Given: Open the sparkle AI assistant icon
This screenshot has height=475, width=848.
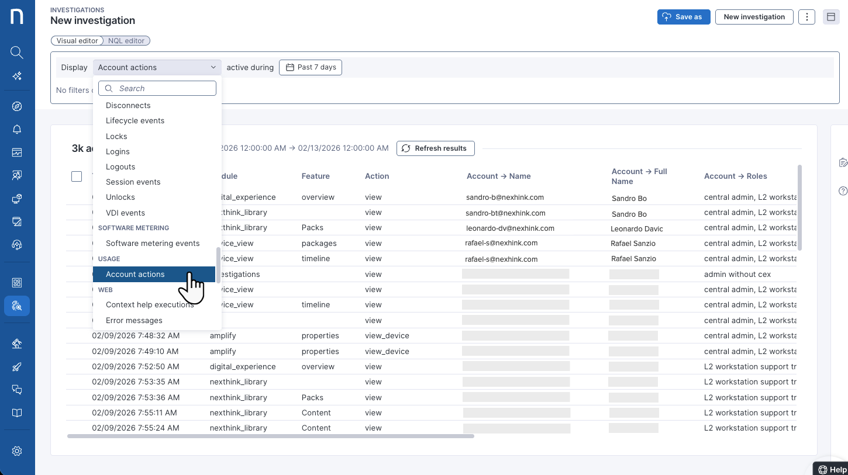Looking at the screenshot, I should point(17,76).
